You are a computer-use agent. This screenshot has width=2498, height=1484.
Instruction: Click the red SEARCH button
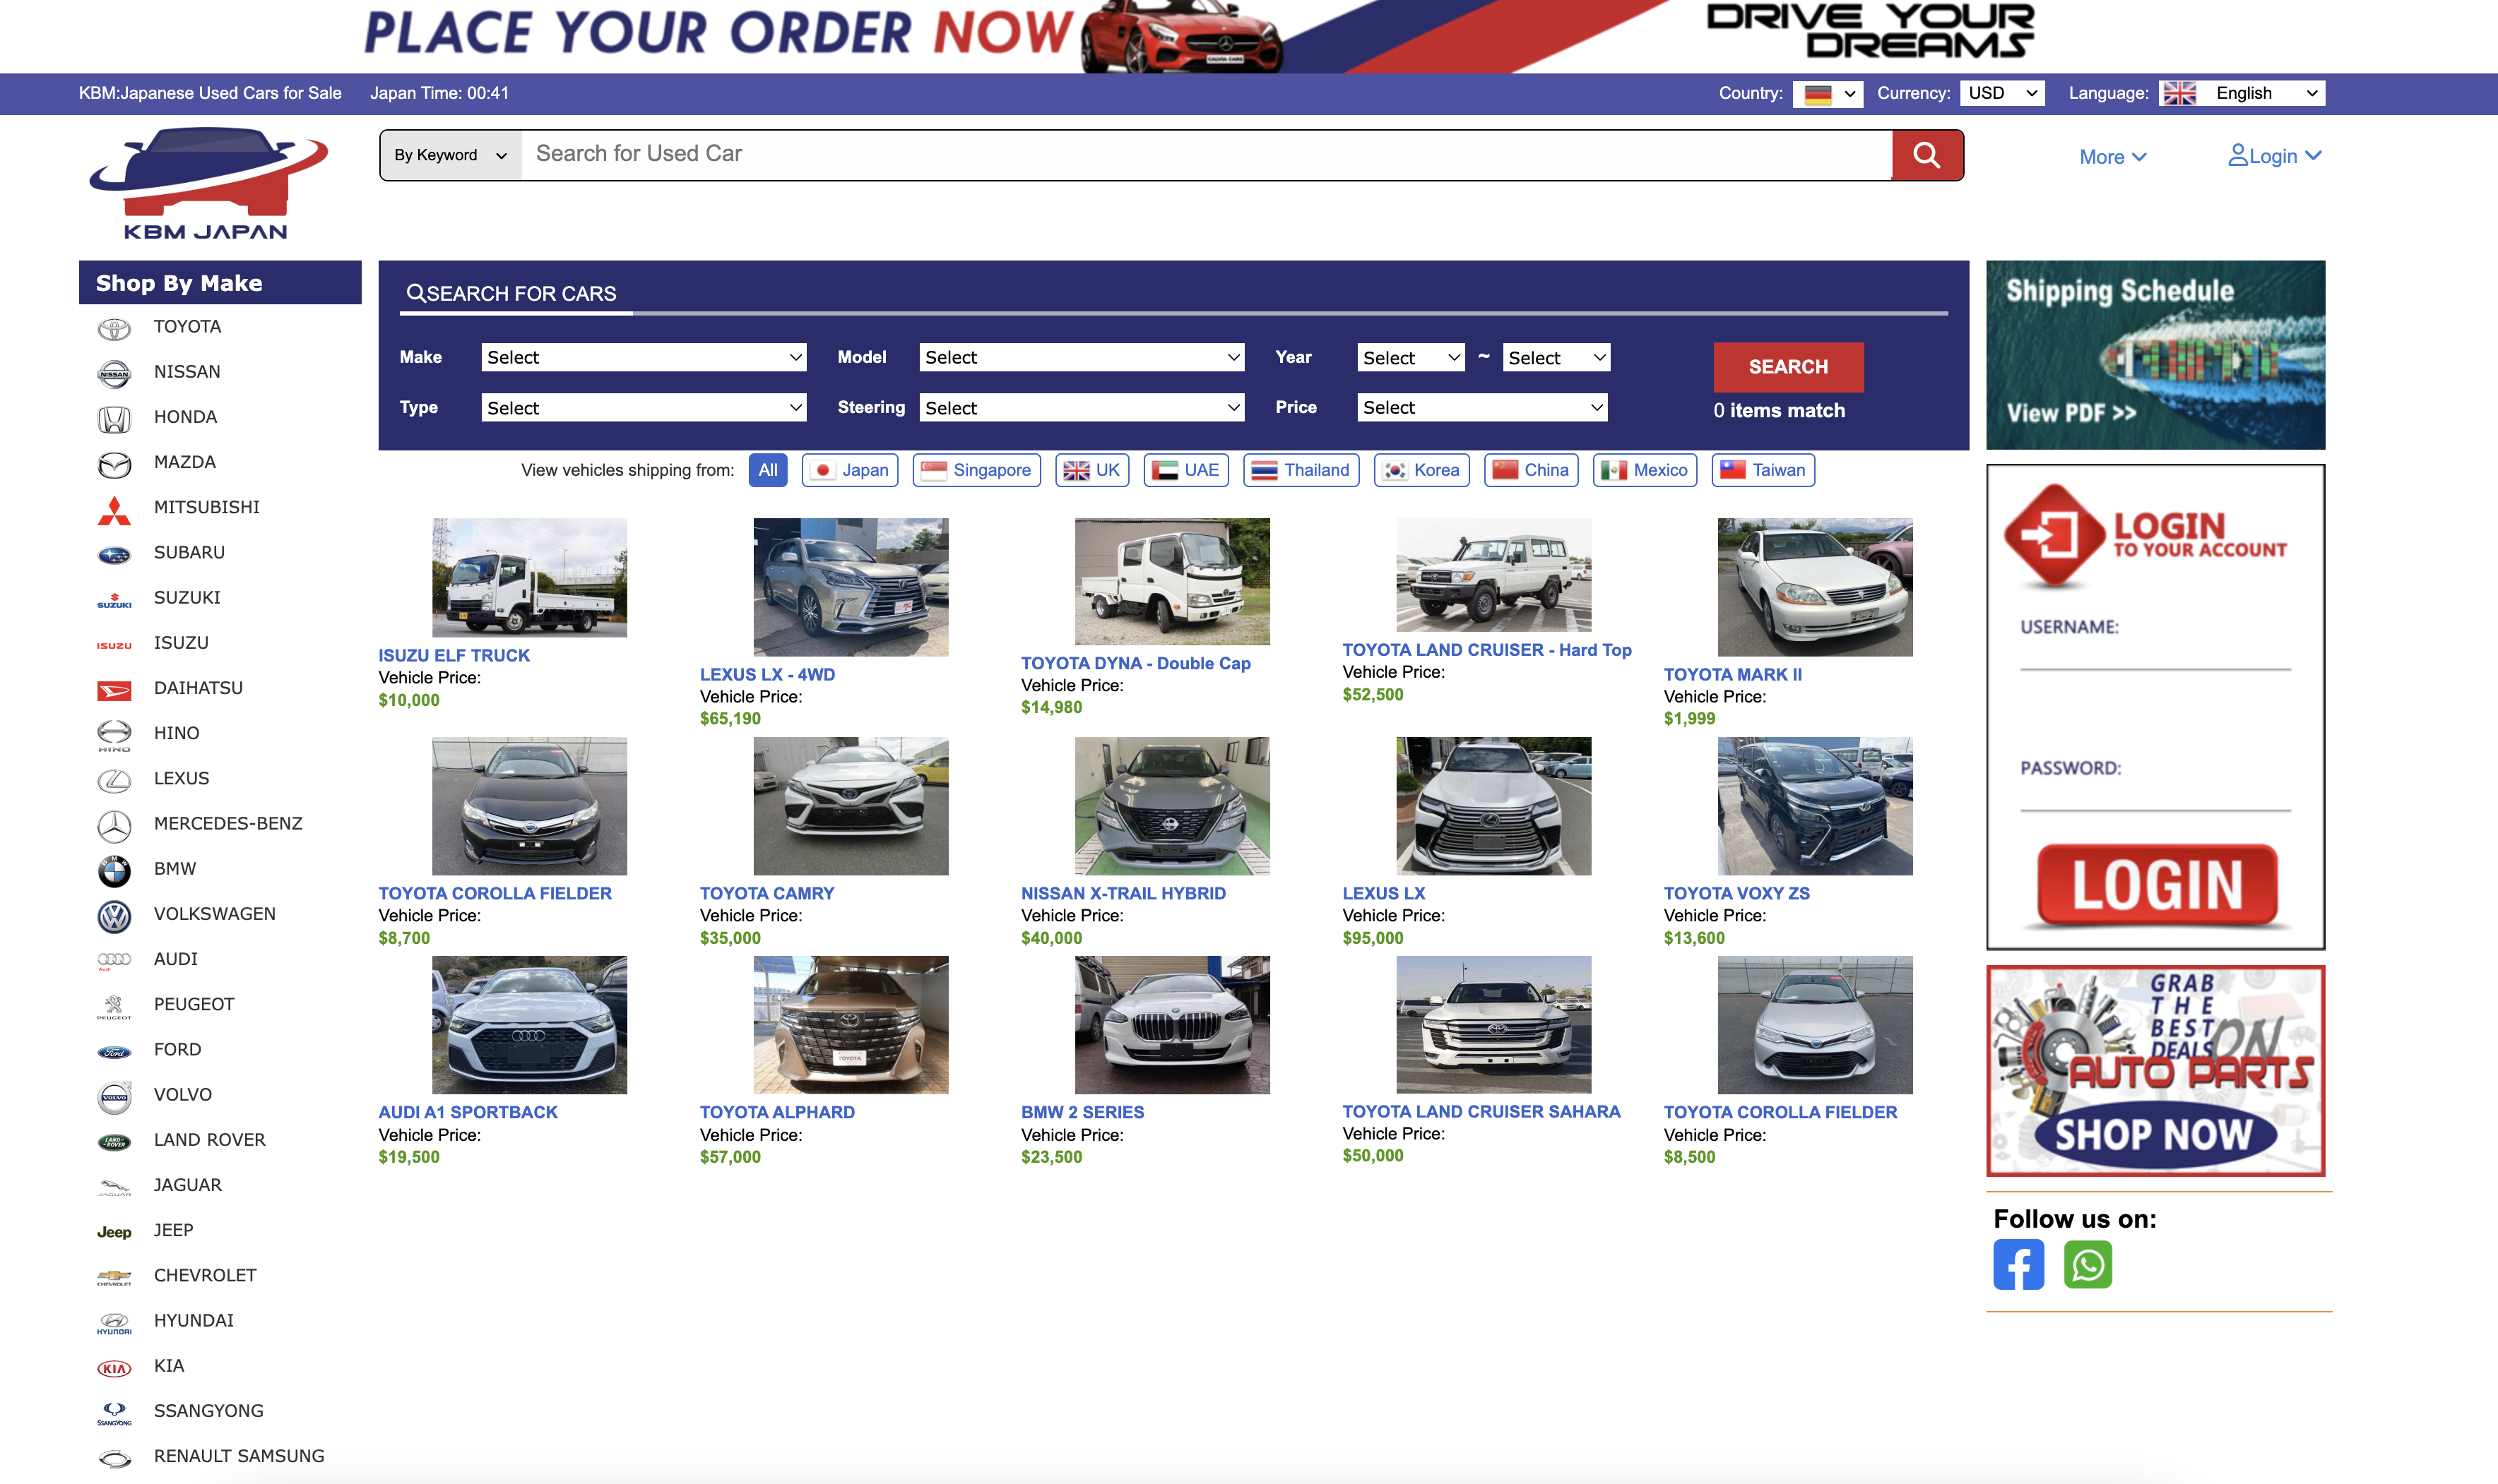[1788, 367]
